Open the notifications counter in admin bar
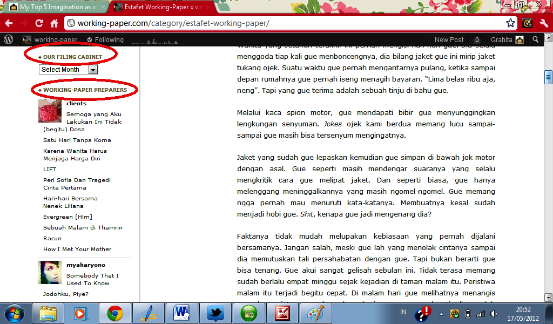The width and height of the screenshot is (553, 324). 477,39
